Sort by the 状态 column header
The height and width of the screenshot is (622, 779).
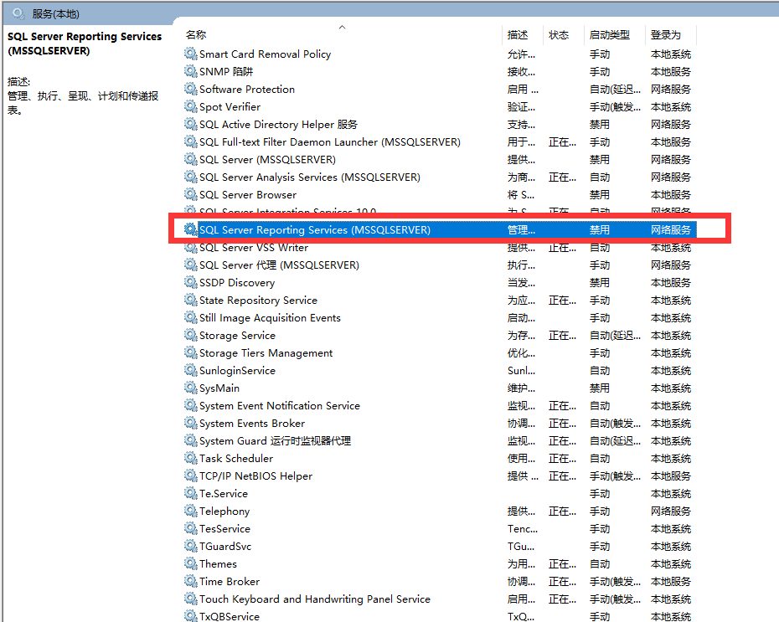(559, 35)
